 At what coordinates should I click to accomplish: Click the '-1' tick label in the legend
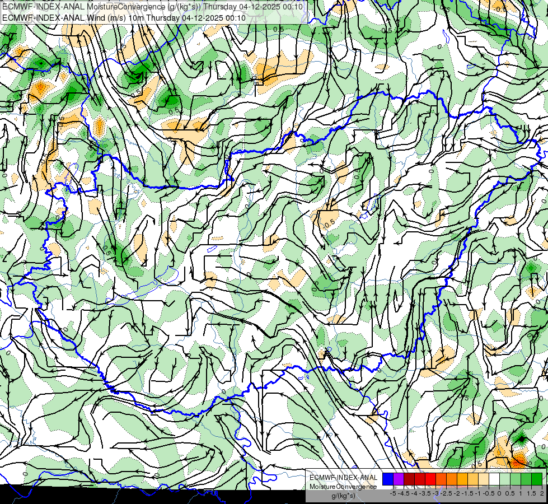478,493
